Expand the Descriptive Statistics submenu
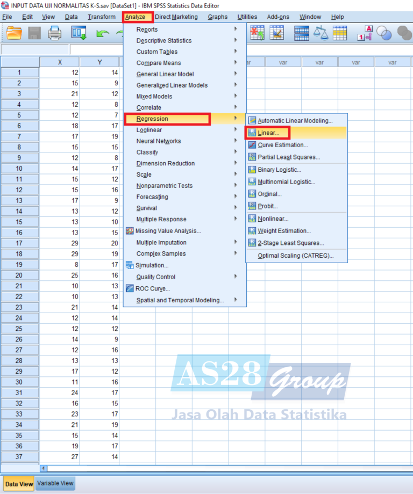Viewport: 413px width, 494px height. pyautogui.click(x=163, y=41)
